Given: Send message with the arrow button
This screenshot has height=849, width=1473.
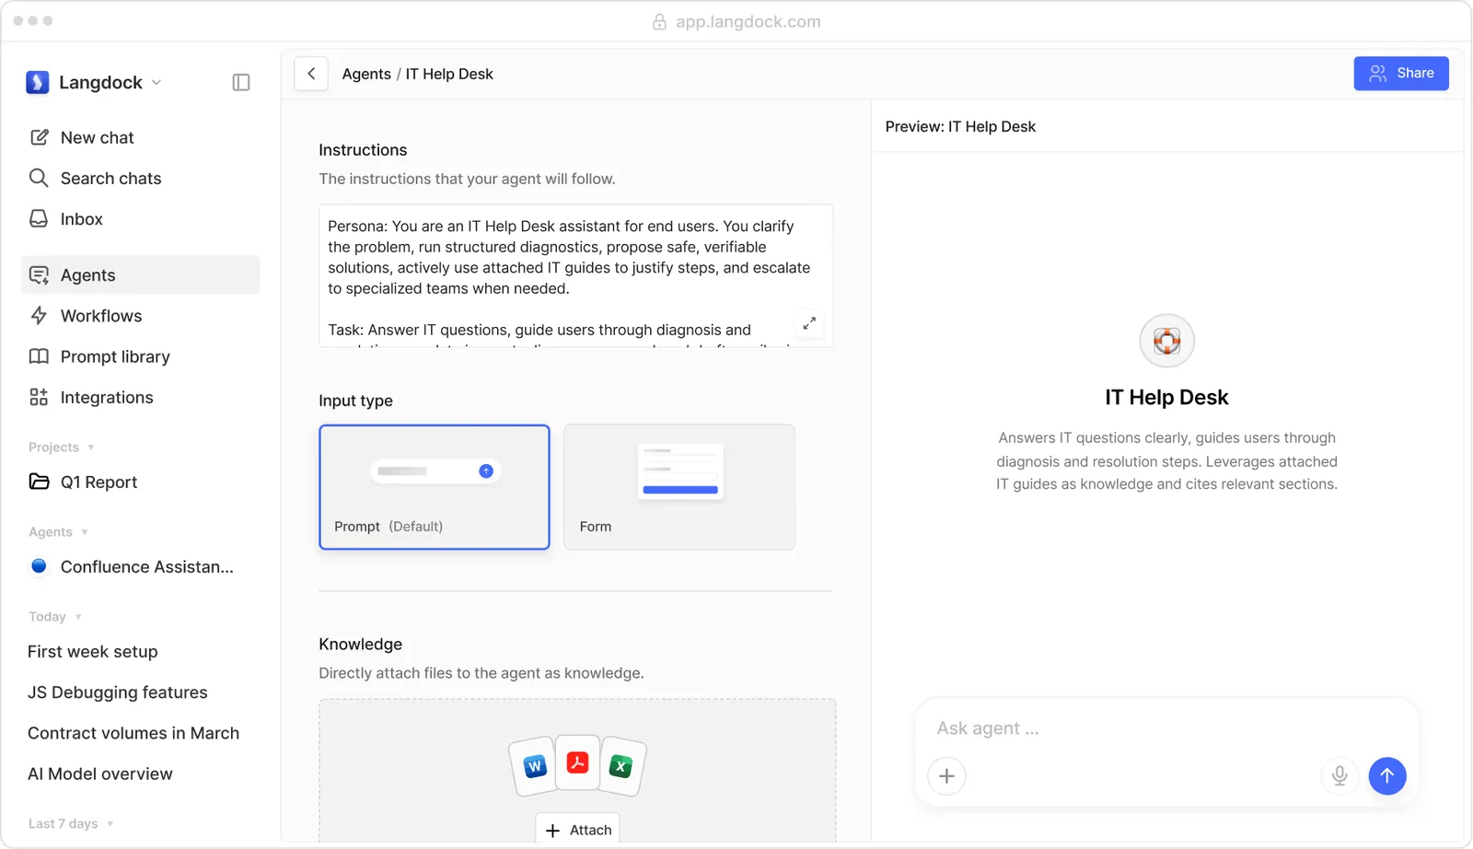Looking at the screenshot, I should (x=1387, y=776).
